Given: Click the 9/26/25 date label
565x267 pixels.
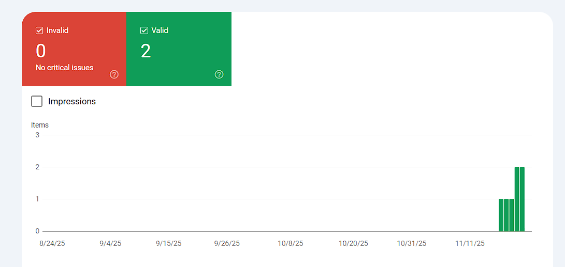Looking at the screenshot, I should pos(227,243).
